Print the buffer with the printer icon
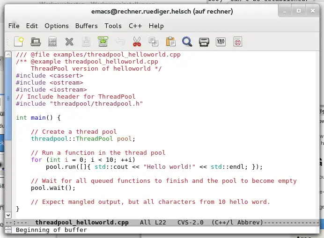The image size is (324, 238). pyautogui.click(x=204, y=42)
